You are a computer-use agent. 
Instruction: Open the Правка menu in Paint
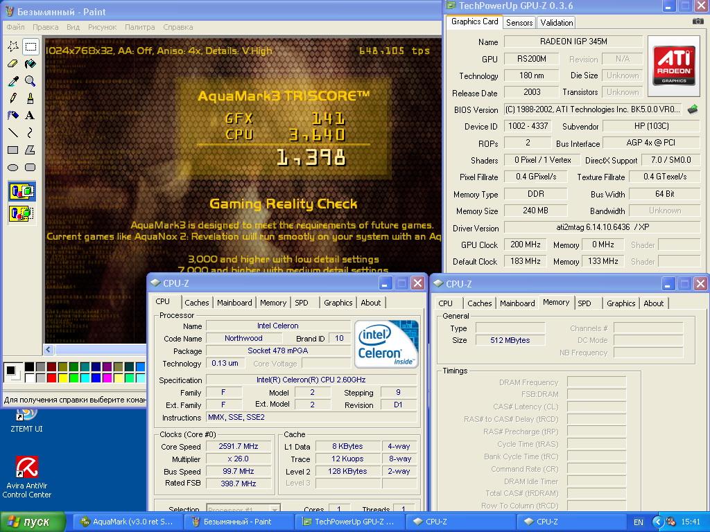click(x=45, y=27)
